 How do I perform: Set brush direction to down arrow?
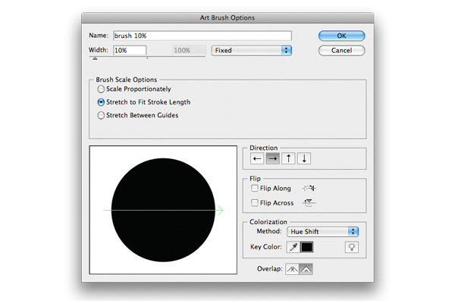coord(304,158)
